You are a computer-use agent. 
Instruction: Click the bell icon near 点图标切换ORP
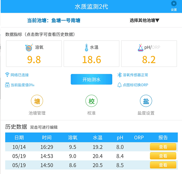tap(120, 85)
